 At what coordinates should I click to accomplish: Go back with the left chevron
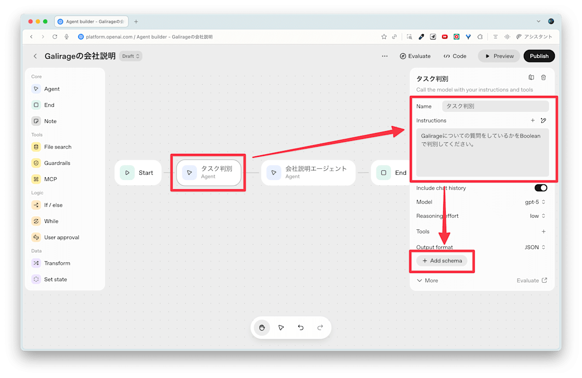35,56
